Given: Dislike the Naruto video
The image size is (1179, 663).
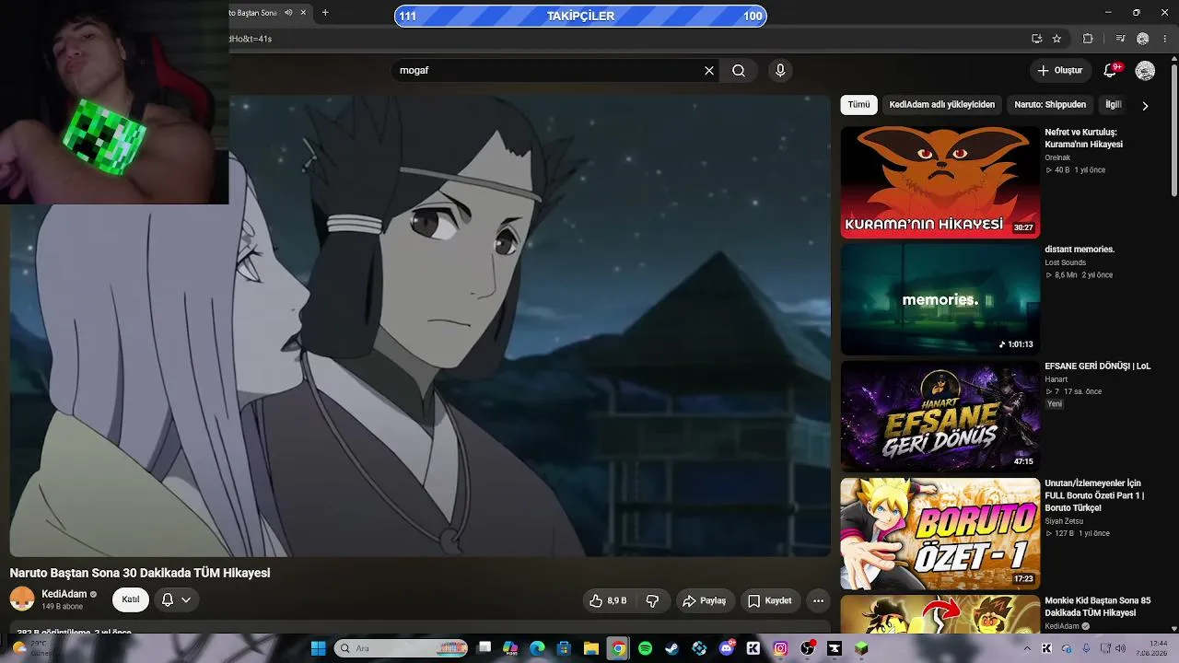Looking at the screenshot, I should point(652,600).
